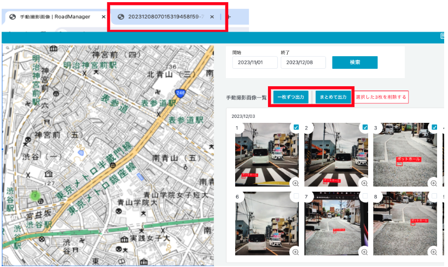
Task: Close the 手動撮影画像 RoadManager tab
Action: tap(103, 17)
